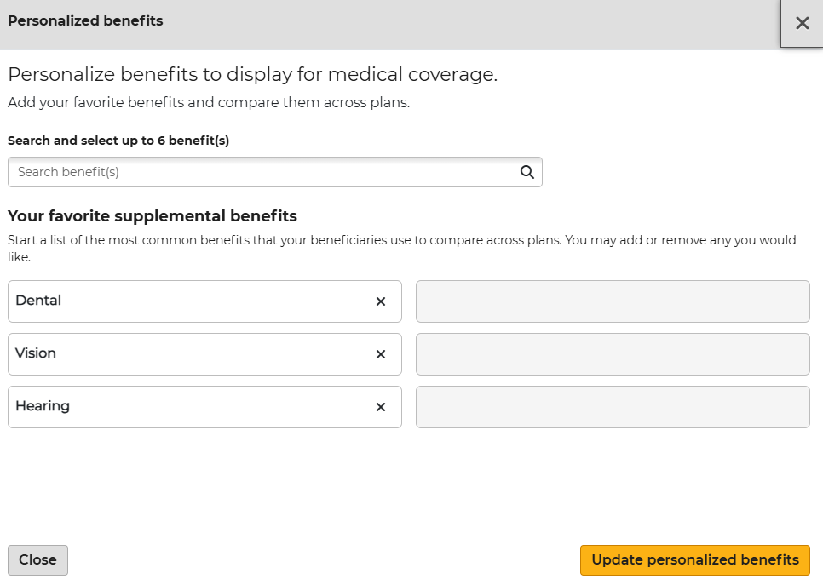Screen dimensions: 823x585
Task: Remove Vision from favorite benefits
Action: point(381,354)
